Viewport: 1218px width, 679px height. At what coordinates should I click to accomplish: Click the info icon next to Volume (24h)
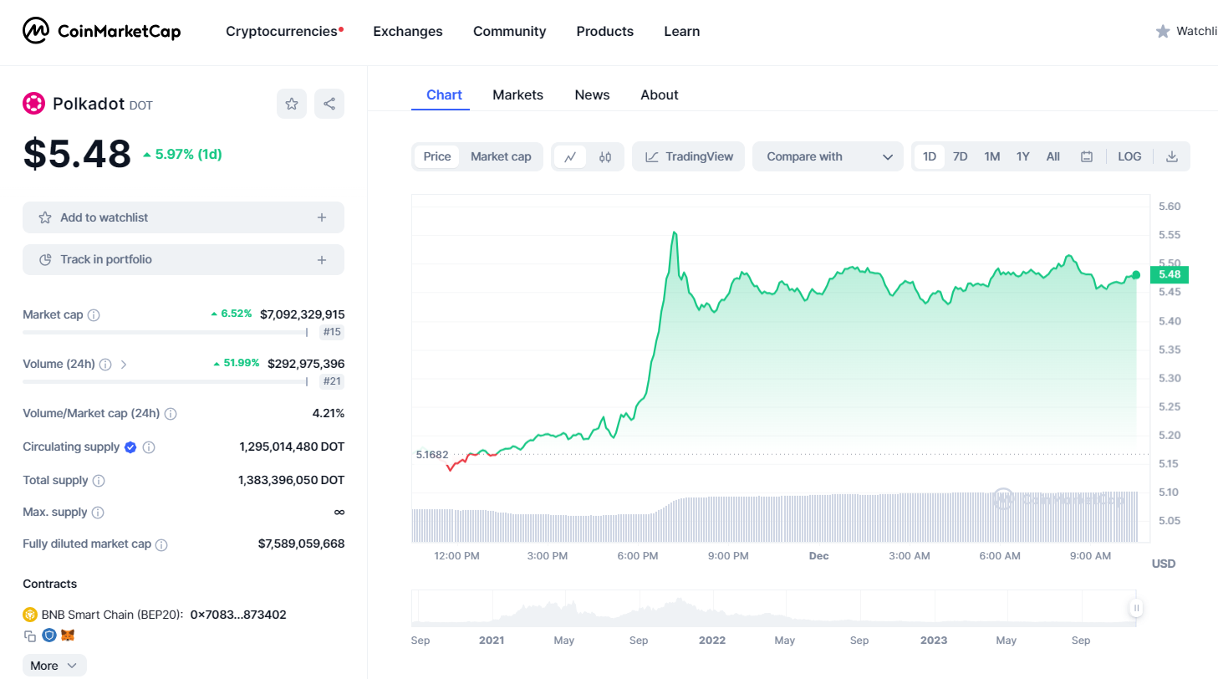[105, 365]
